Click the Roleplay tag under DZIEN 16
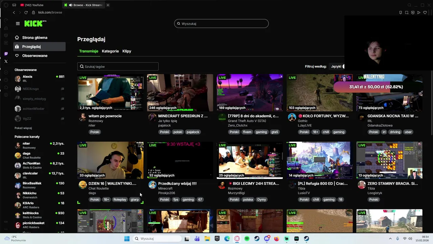 coord(120,200)
